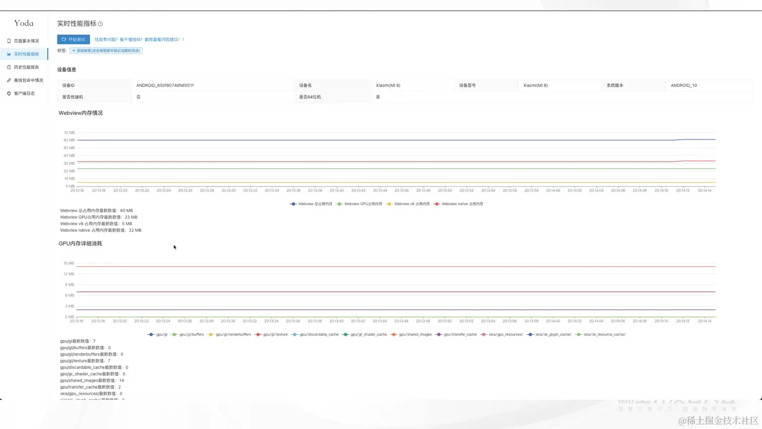Click the Yoda logo

tap(24, 23)
